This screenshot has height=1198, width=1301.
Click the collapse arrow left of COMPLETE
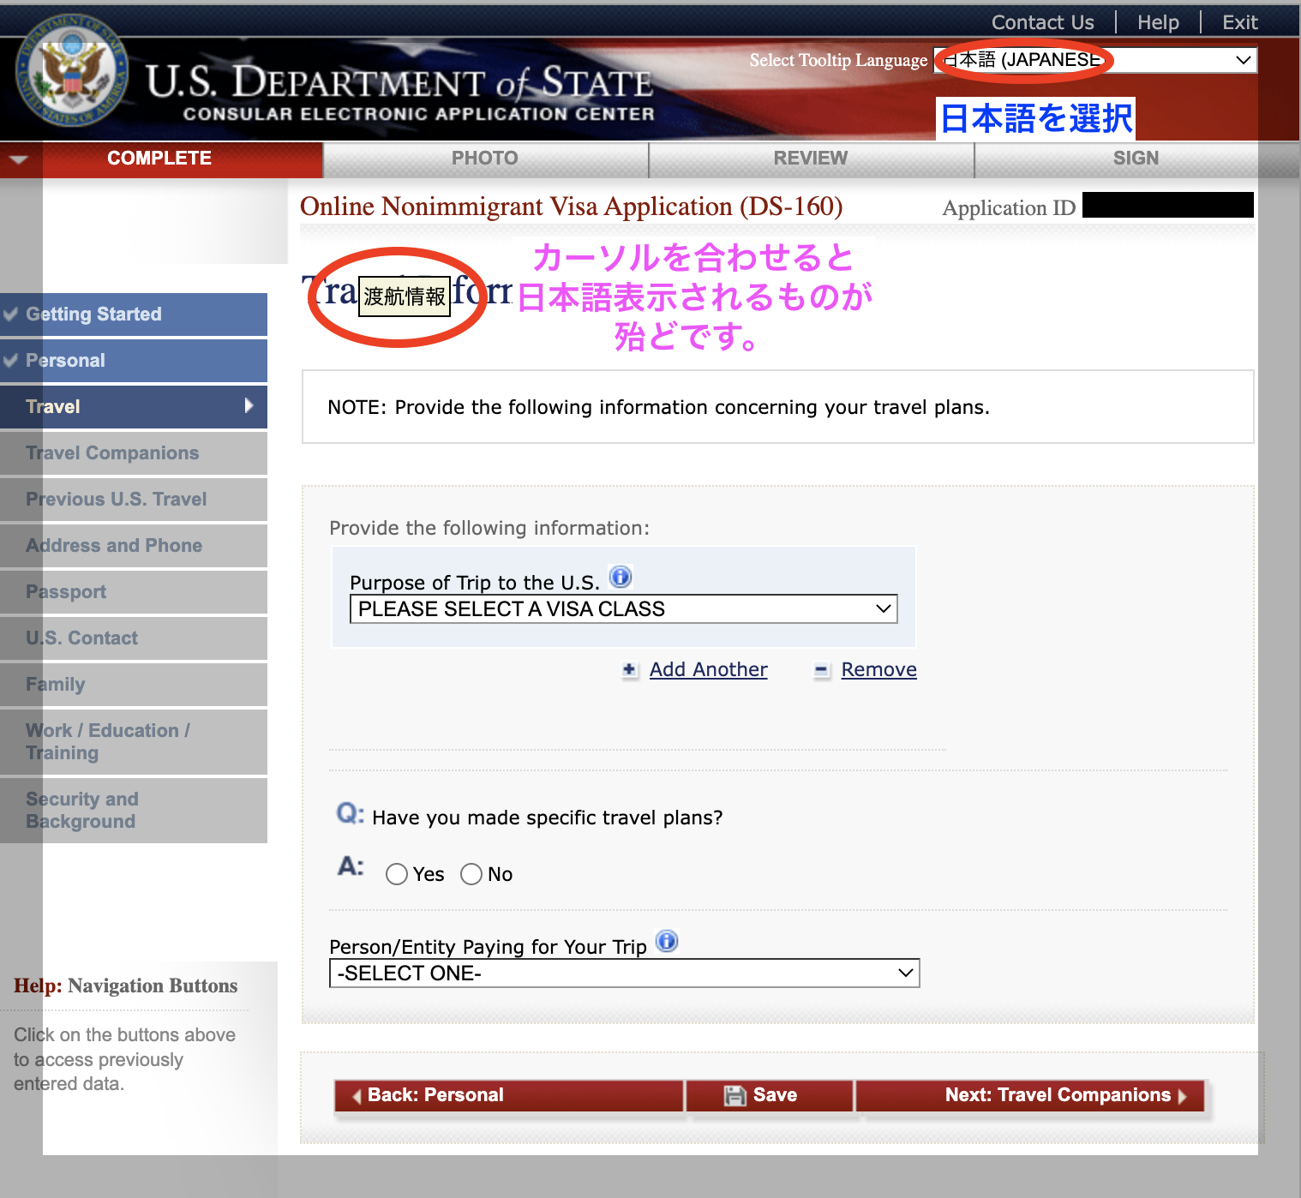click(19, 159)
